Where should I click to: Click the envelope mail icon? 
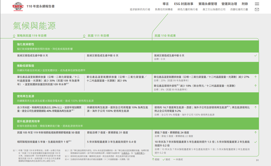coord(257,10)
